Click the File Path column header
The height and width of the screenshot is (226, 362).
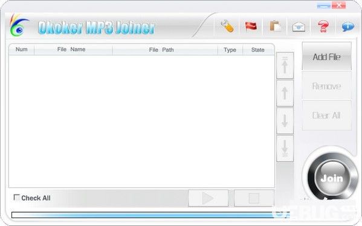[165, 50]
